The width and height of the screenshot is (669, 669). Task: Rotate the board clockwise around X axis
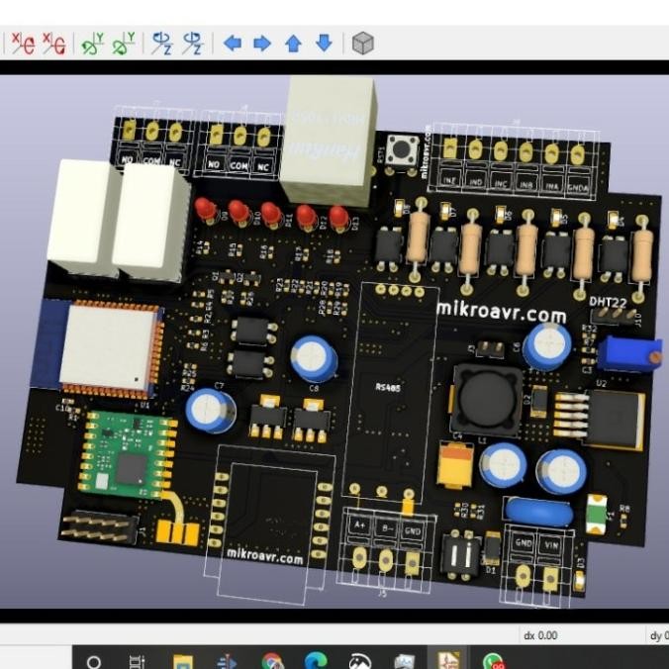(x=23, y=44)
